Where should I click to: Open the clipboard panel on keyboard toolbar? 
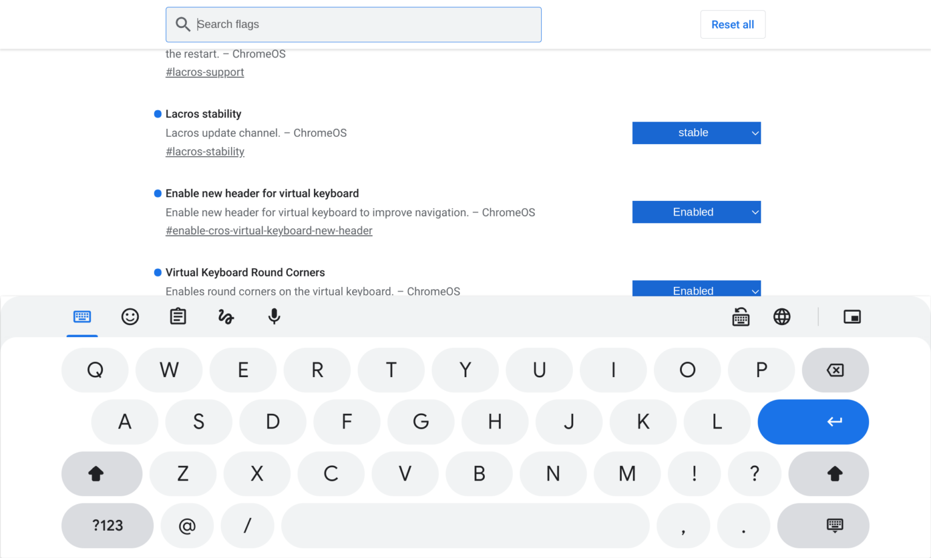point(178,317)
